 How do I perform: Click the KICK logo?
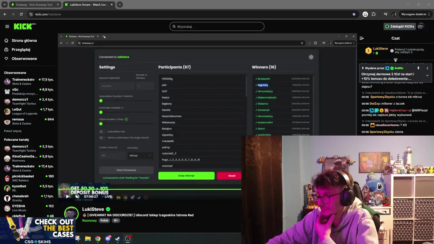click(x=25, y=26)
